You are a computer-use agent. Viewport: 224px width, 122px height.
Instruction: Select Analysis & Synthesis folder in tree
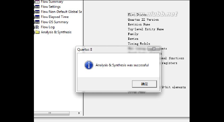[56, 32]
